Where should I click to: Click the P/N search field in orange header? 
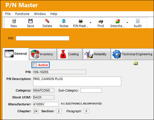(x=43, y=38)
